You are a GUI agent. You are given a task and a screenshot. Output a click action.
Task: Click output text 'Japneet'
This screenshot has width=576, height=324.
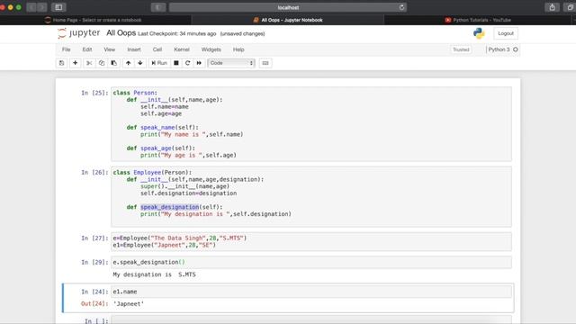[129, 304]
